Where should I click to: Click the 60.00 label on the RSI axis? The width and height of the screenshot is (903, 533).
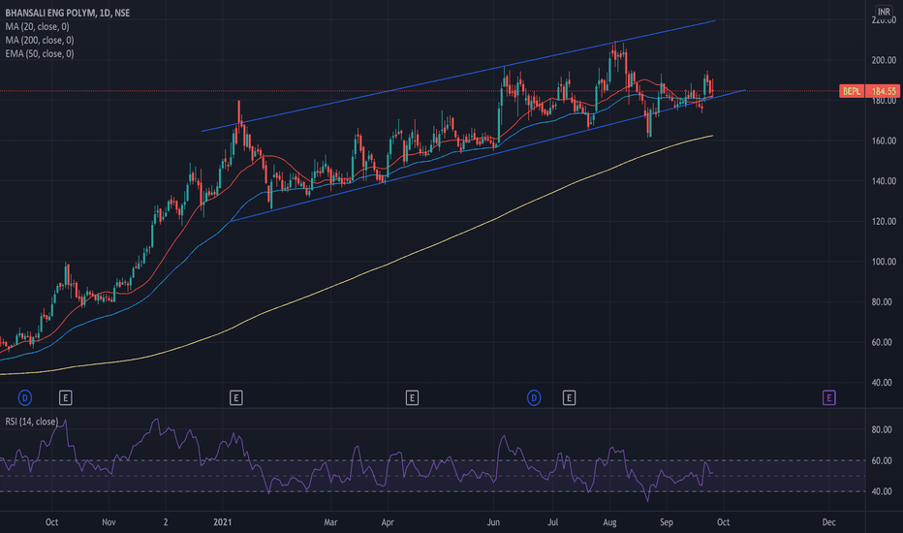click(x=881, y=461)
